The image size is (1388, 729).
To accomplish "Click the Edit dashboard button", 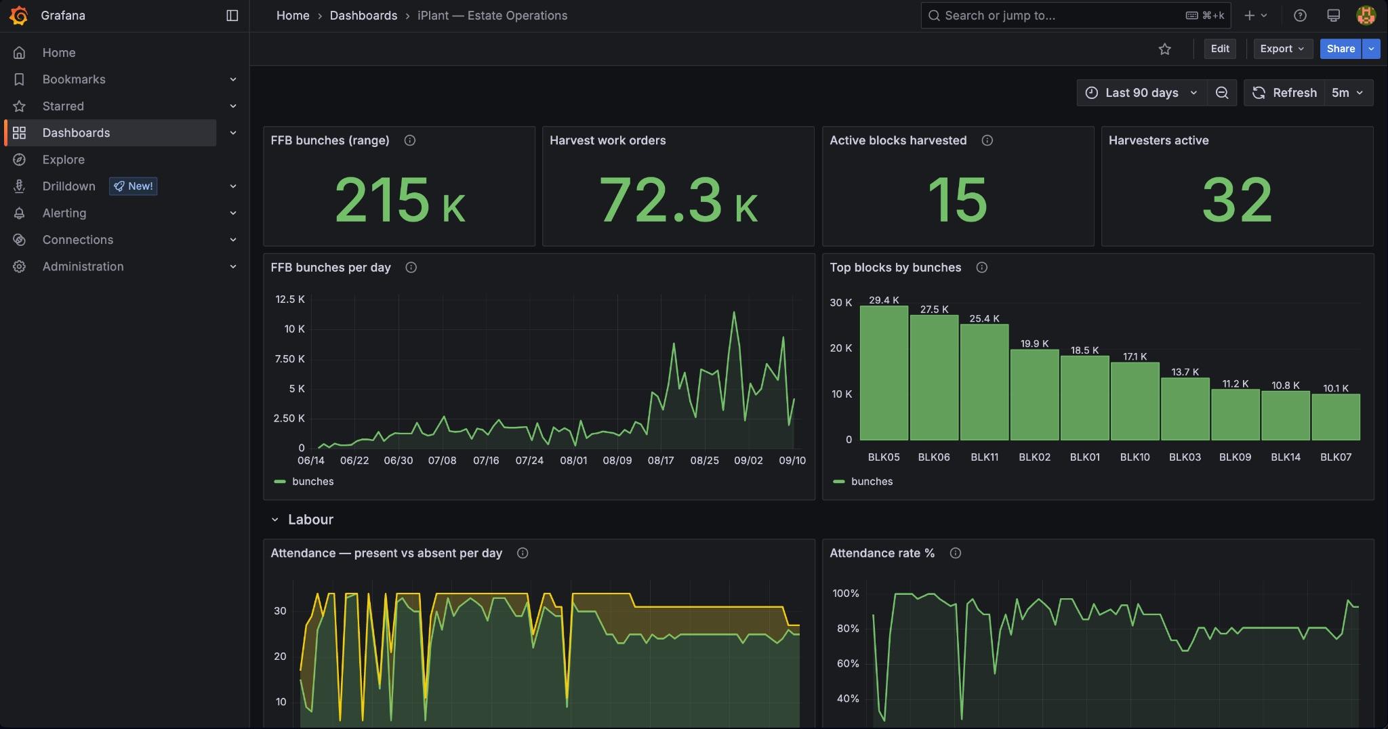I will tap(1220, 49).
